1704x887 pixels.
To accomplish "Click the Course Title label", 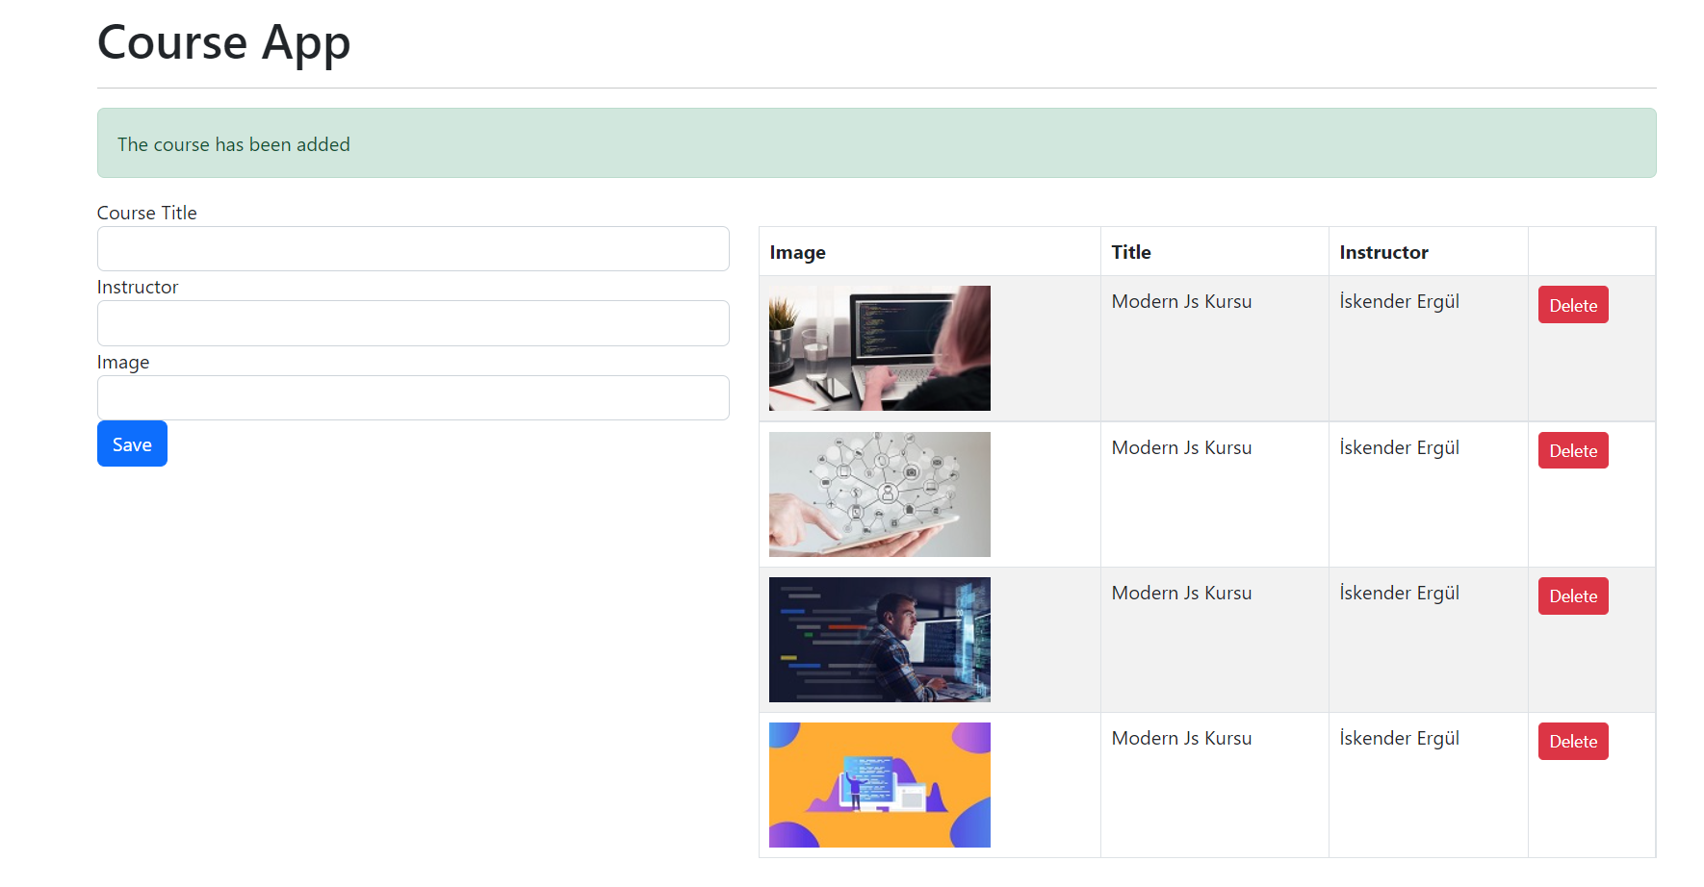I will 146,212.
